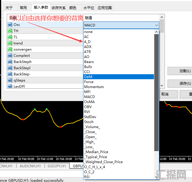Switch to the 关于 tab
Image resolution: width=192 pixels, height=182 pixels.
coord(11,8)
